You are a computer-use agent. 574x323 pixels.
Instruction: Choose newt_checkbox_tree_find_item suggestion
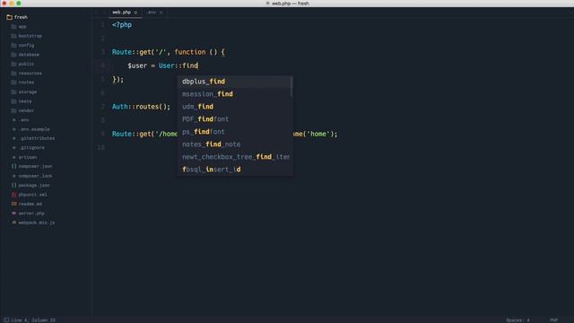click(234, 157)
